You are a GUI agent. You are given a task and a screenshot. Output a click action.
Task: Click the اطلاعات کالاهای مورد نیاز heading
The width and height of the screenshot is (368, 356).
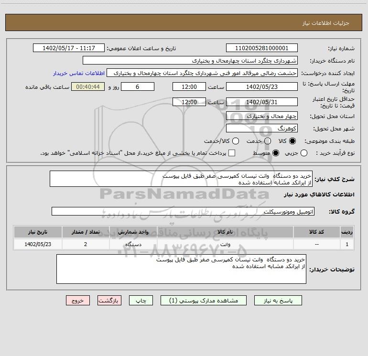click(x=319, y=194)
